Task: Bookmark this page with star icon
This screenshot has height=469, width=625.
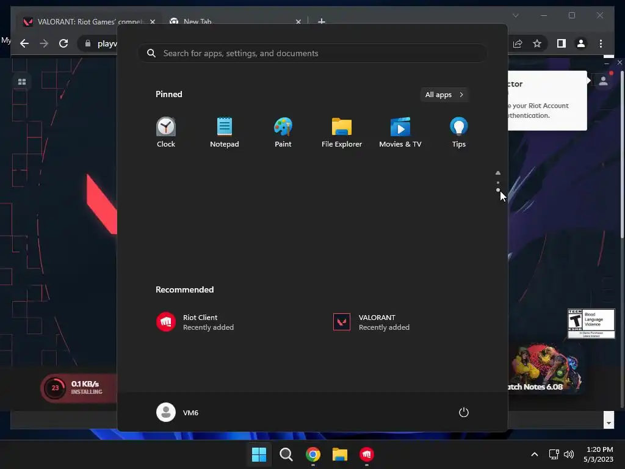Action: 537,43
